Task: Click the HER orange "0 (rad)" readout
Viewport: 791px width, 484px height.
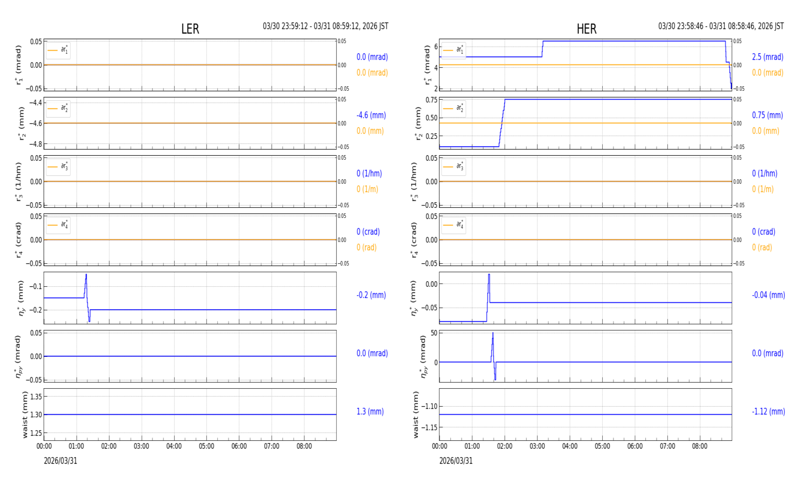Action: pos(762,248)
